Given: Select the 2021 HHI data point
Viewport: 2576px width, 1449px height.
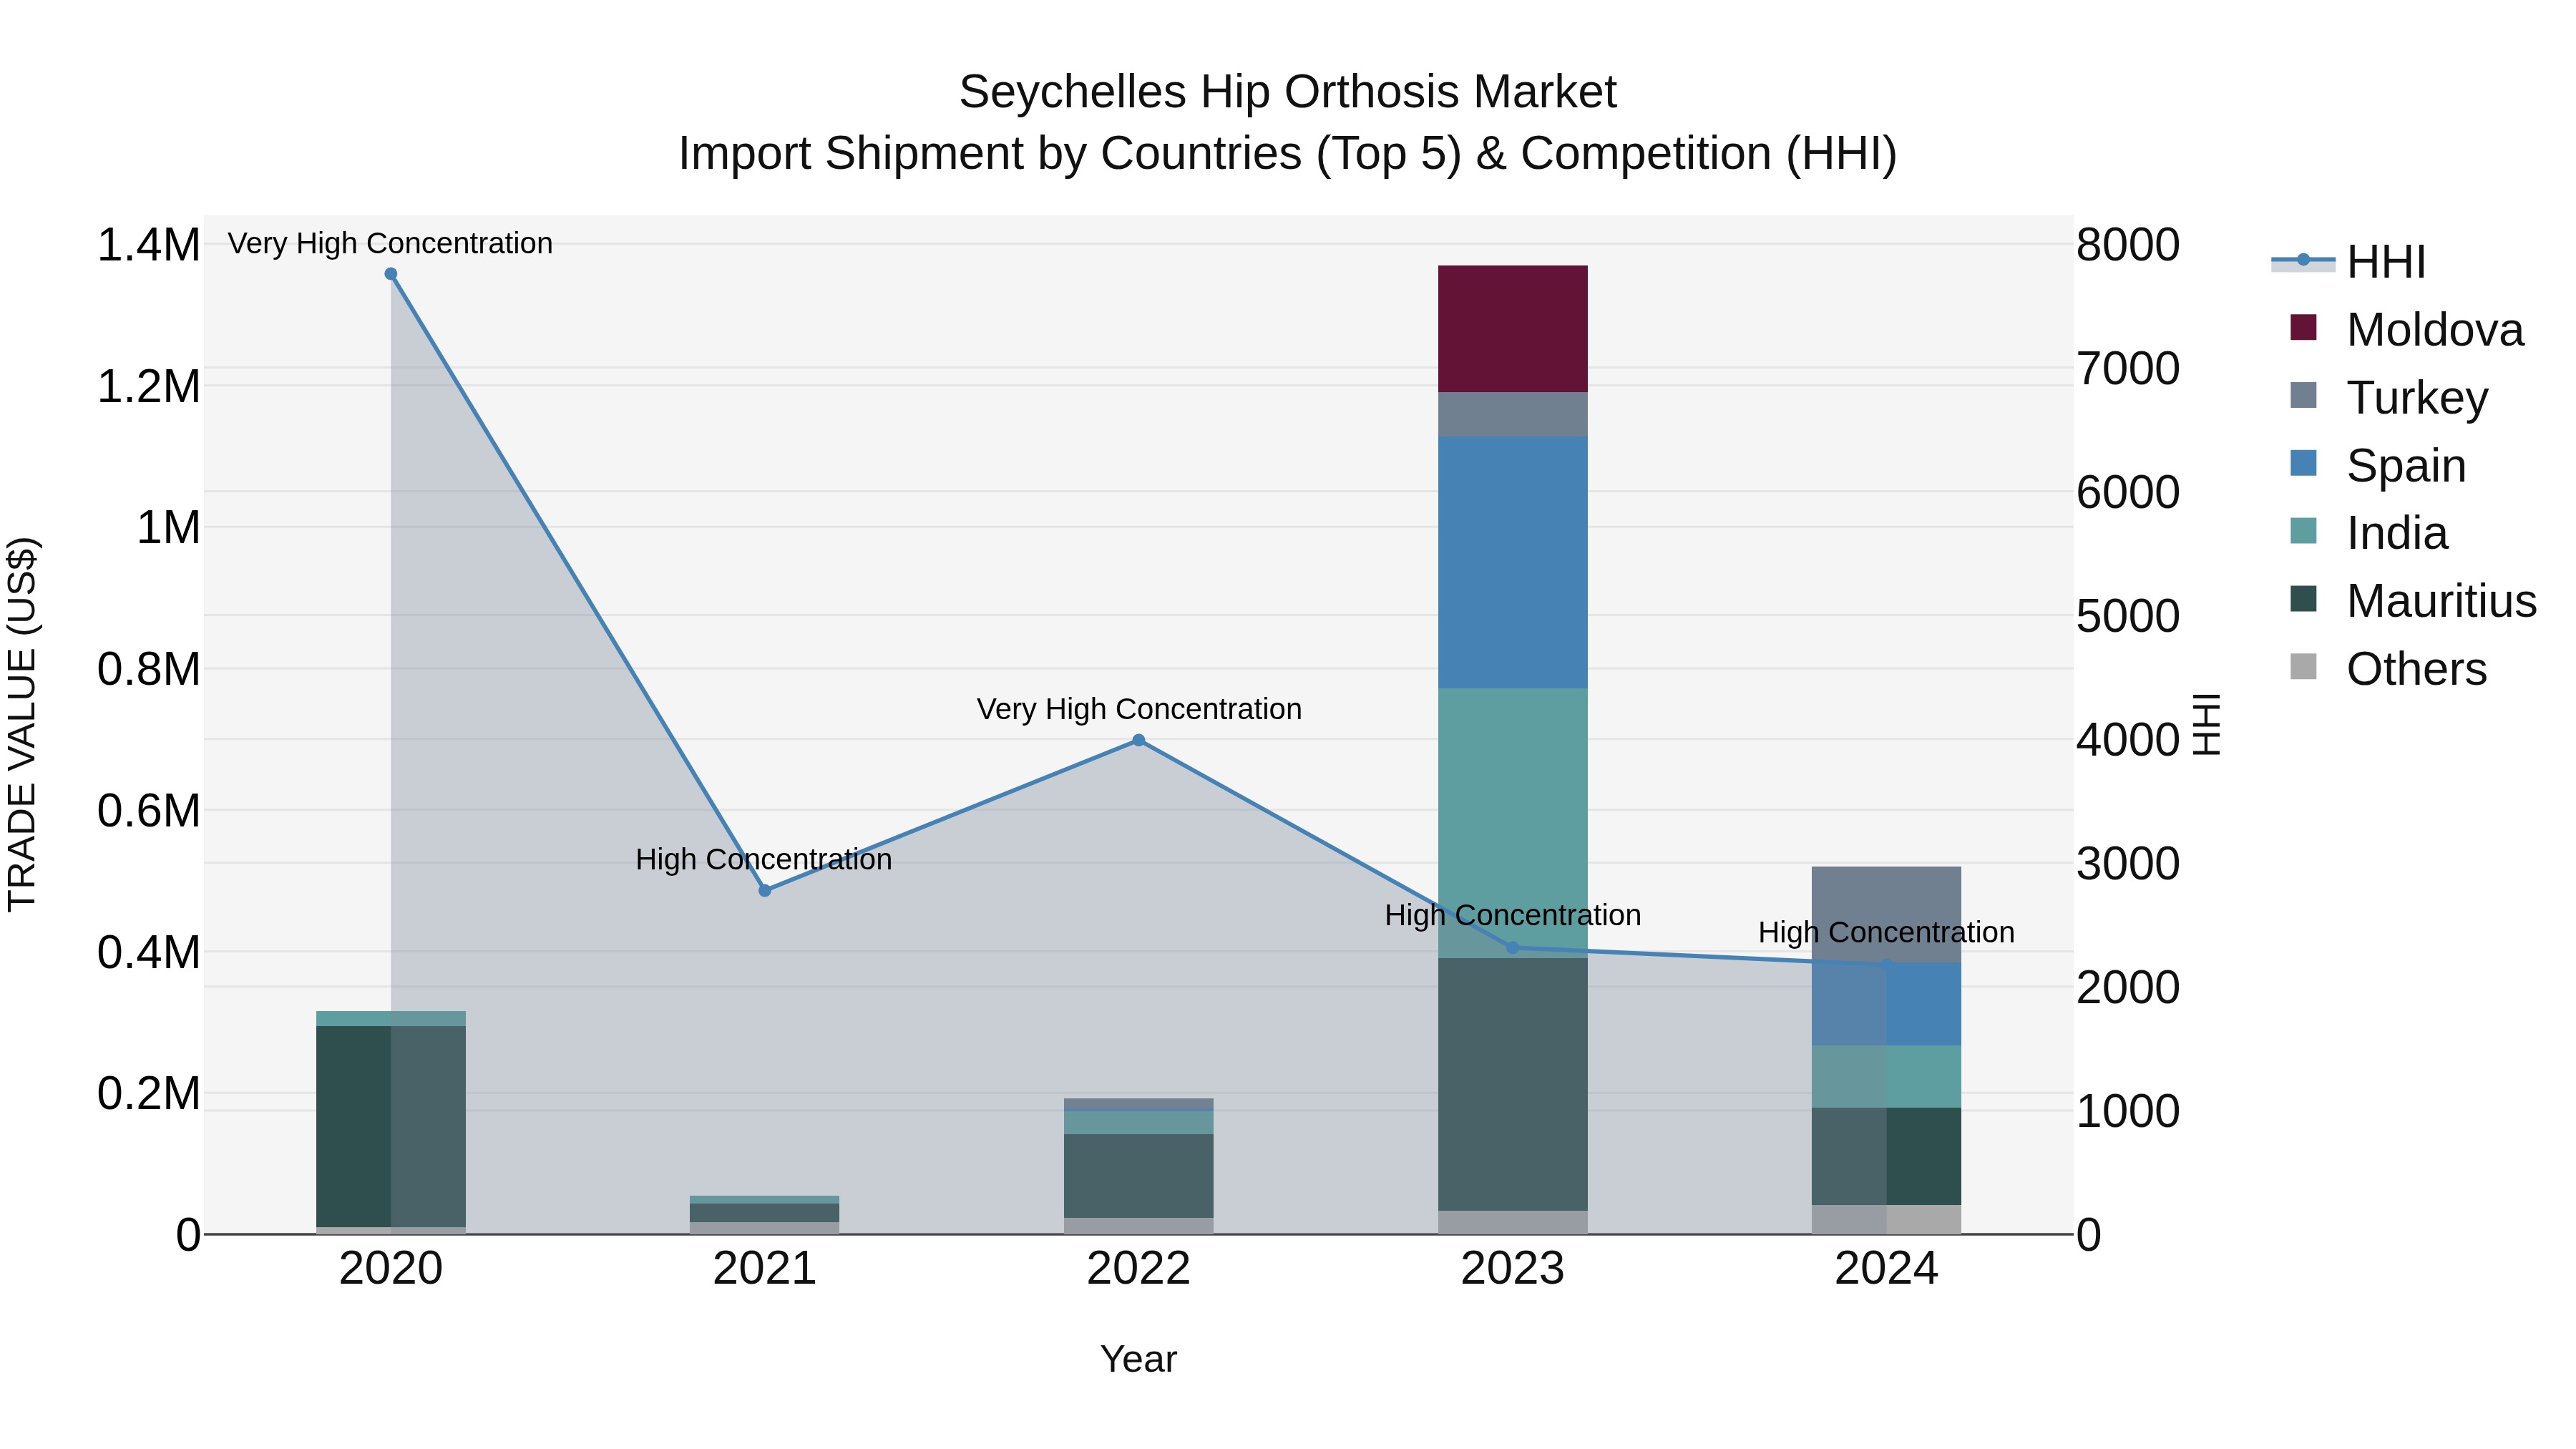Looking at the screenshot, I should [765, 890].
